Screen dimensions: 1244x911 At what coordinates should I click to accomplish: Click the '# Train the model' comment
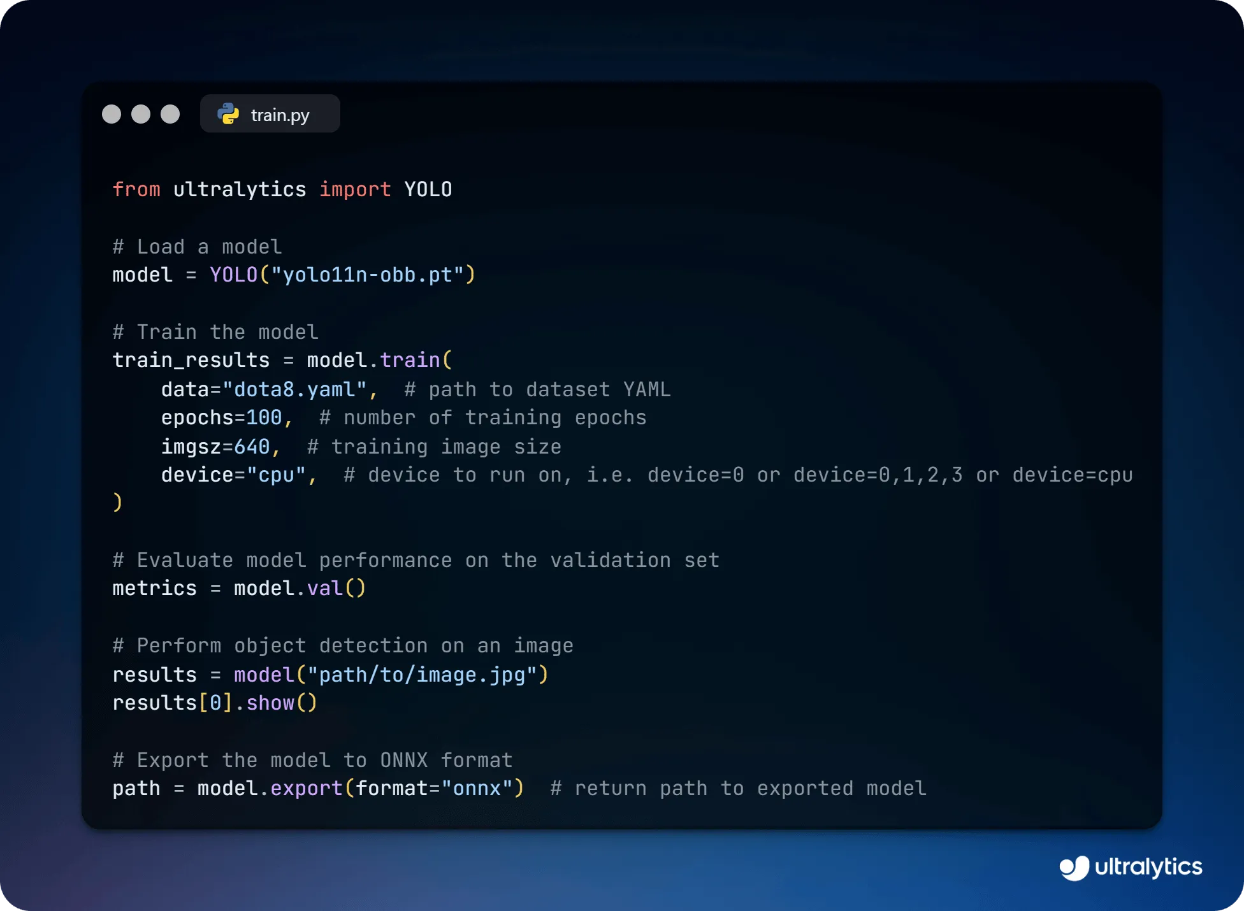[x=215, y=332]
